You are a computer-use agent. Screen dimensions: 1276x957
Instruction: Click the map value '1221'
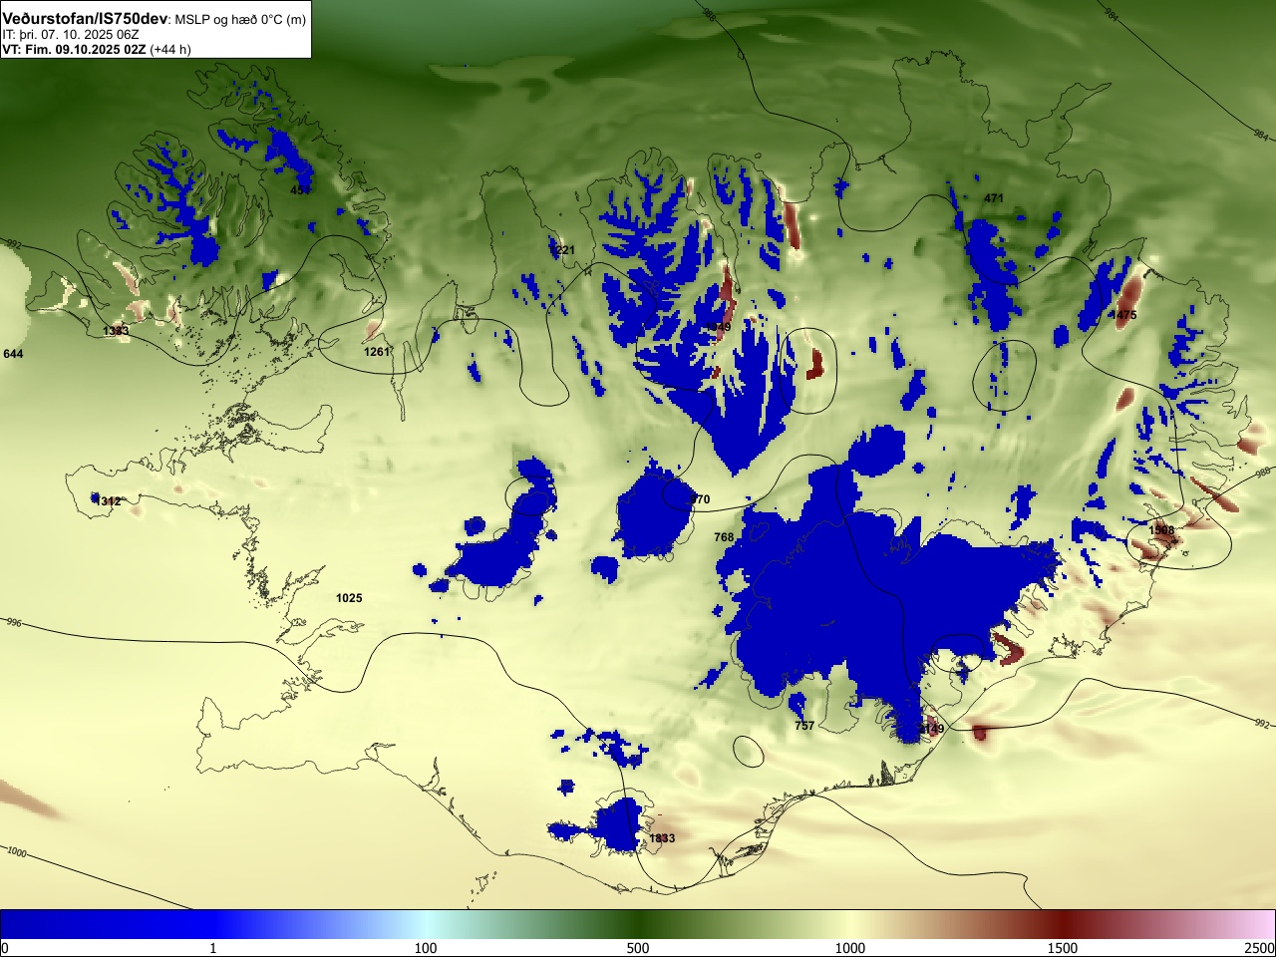coord(562,250)
